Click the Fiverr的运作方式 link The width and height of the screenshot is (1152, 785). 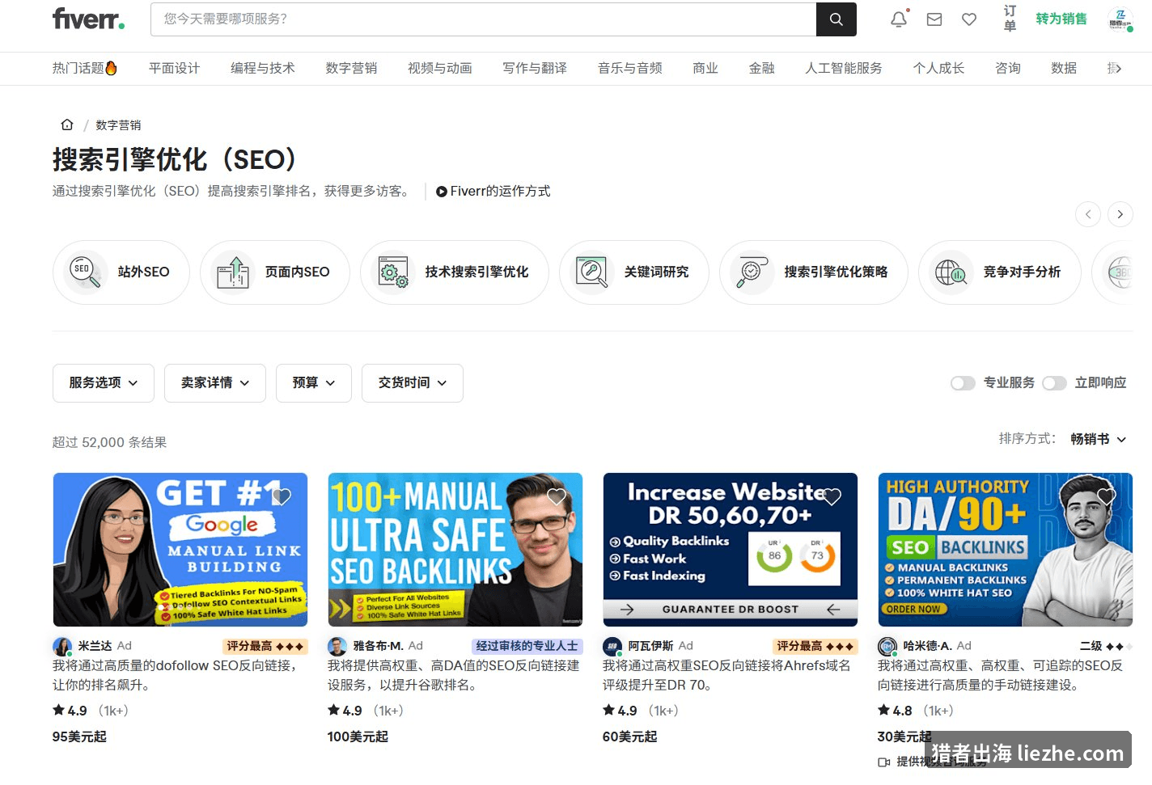(500, 192)
